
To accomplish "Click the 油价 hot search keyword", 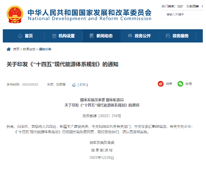I will coord(180,6).
